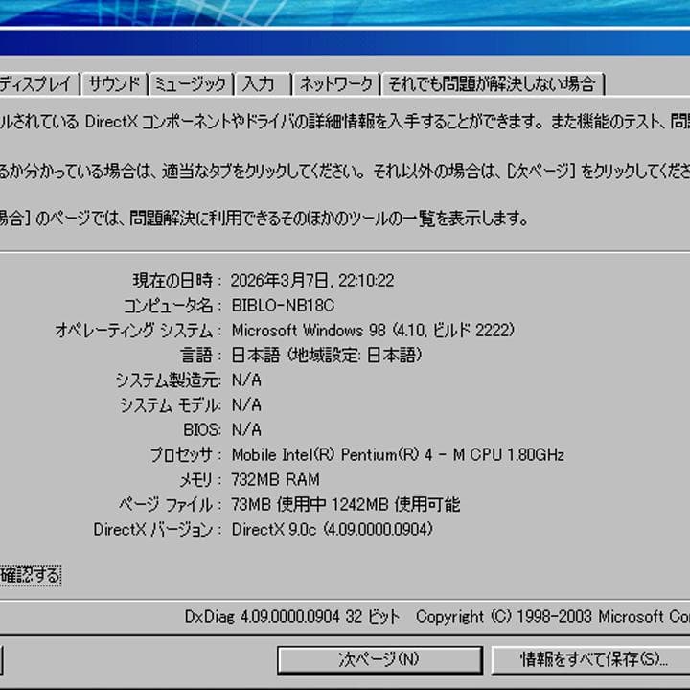This screenshot has width=690, height=690.
Task: Click the システム製造元 label
Action: point(168,380)
